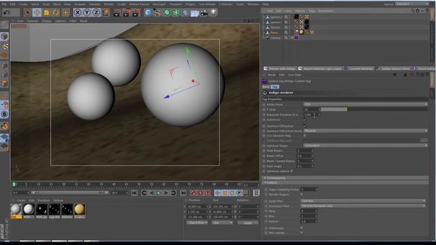Click the Edit Render Settings clapperboard icon
This screenshot has width=436, height=245.
[136, 12]
